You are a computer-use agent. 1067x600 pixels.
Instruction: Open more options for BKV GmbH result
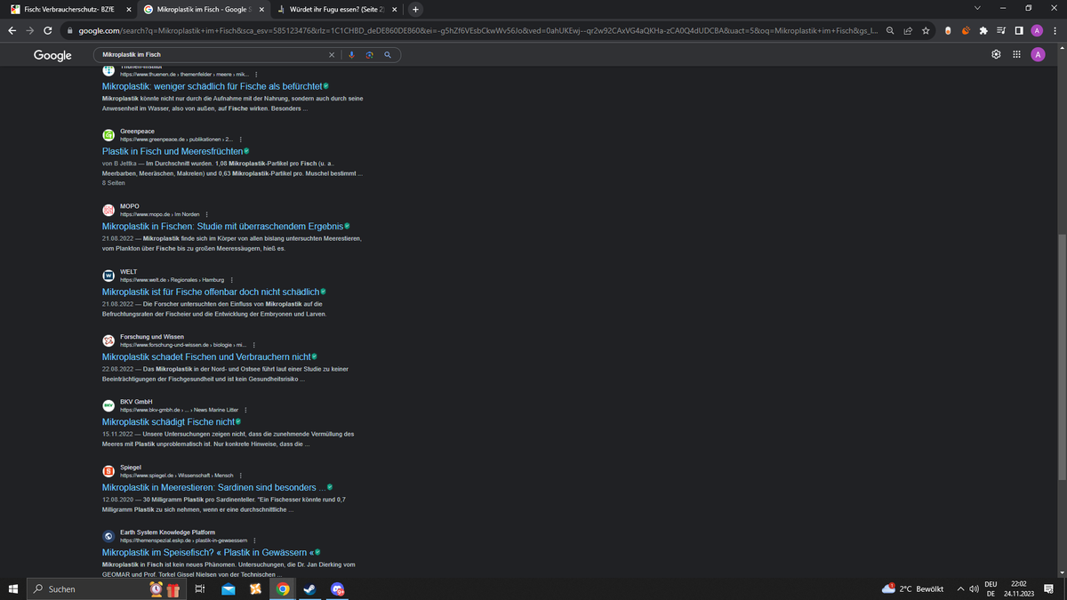pyautogui.click(x=245, y=409)
